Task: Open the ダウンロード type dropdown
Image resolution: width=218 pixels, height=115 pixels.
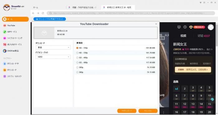Action: [53, 47]
